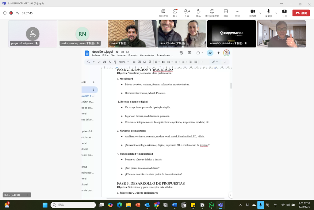Open the Formato menu in Docs
This screenshot has width=314, height=210.
[133, 55]
